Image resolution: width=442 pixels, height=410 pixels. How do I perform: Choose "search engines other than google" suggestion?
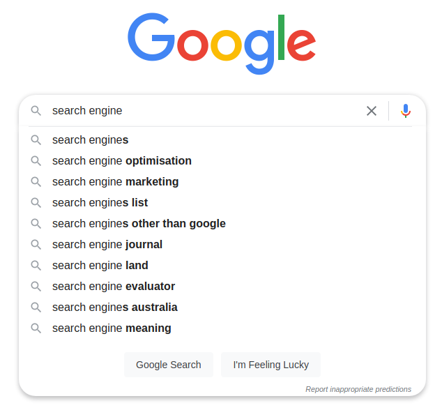[139, 224]
